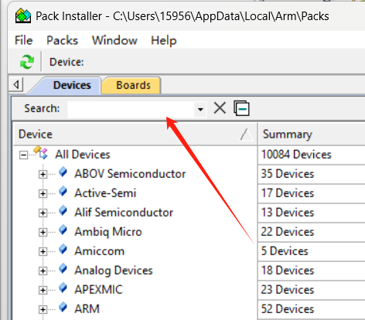Click the ABOV Semiconductor vendor icon
The width and height of the screenshot is (365, 320).
point(63,172)
